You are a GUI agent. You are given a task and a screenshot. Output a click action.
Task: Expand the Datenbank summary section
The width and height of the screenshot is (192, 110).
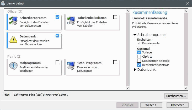point(135,70)
